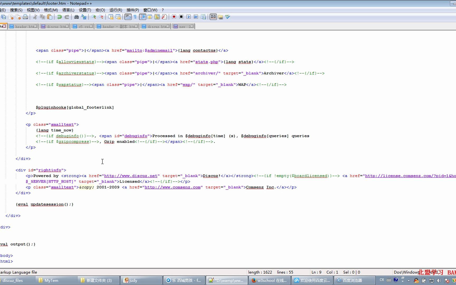The width and height of the screenshot is (456, 285).
Task: Zoom in with the magnifier plus icon
Action: tap(94, 17)
